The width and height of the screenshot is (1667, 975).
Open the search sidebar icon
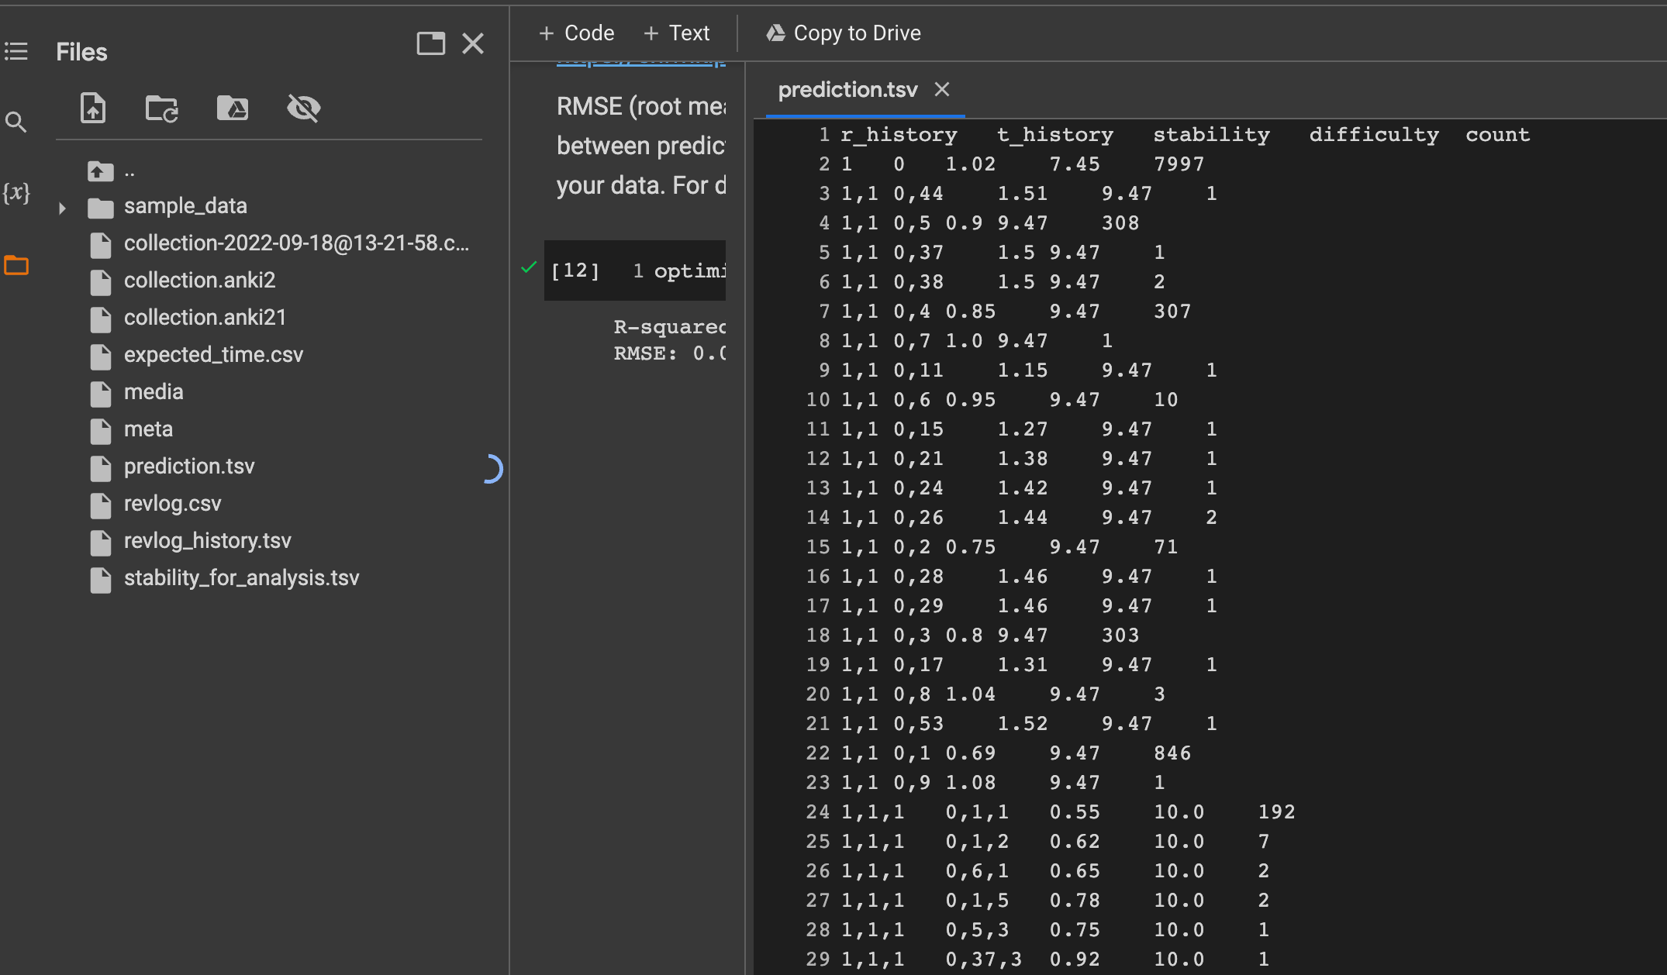pos(16,122)
